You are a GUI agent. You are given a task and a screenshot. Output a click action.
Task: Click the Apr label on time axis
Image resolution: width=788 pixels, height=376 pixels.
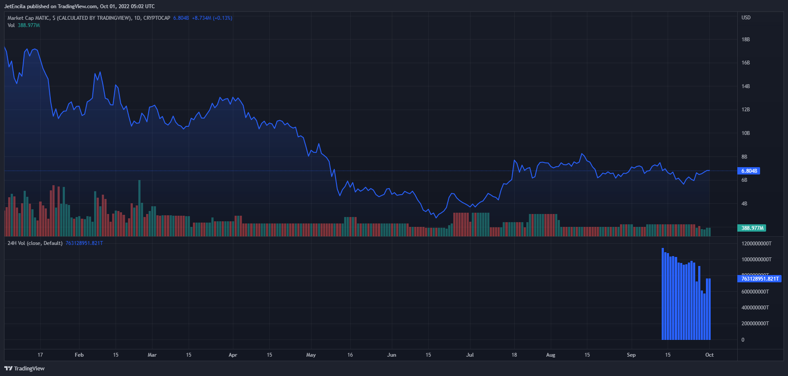click(x=232, y=355)
